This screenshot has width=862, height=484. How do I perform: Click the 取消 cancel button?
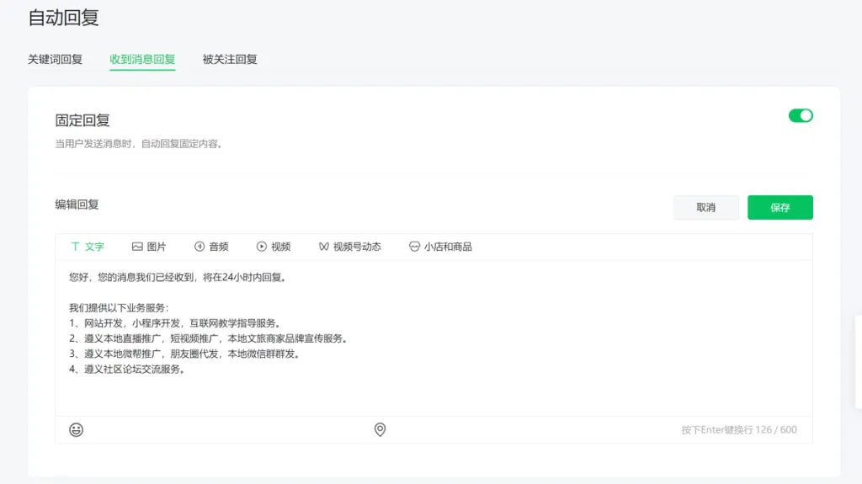[706, 207]
